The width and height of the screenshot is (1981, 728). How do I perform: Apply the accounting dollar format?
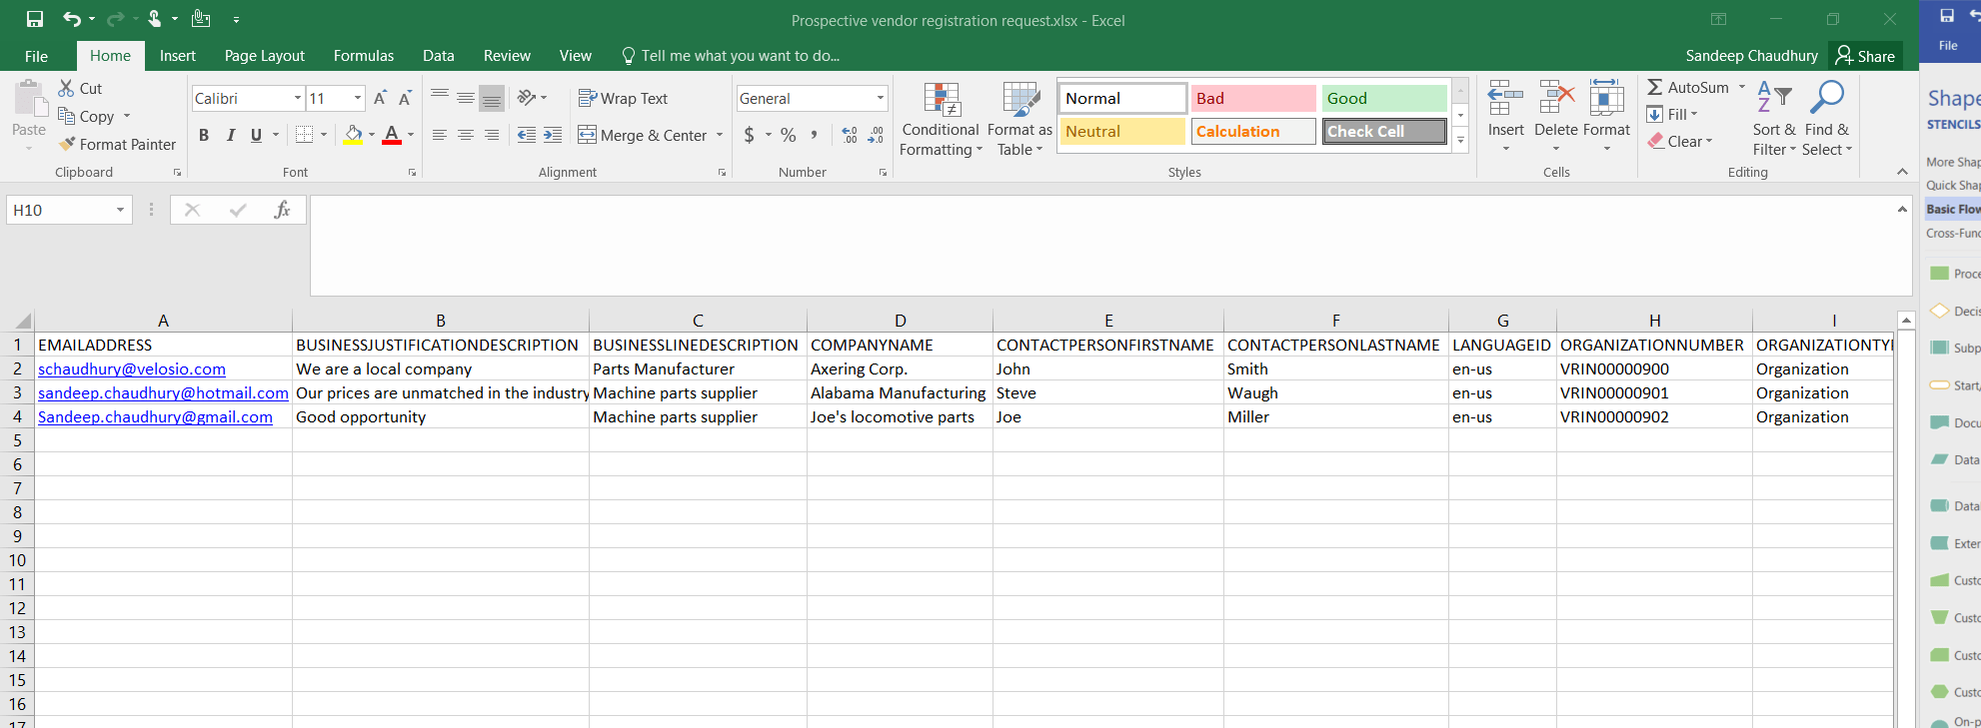point(750,135)
